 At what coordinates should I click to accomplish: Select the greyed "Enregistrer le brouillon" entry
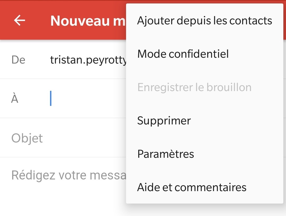[194, 87]
